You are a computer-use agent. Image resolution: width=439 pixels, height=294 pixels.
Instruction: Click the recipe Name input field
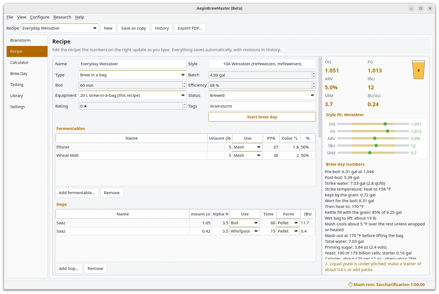(x=133, y=64)
